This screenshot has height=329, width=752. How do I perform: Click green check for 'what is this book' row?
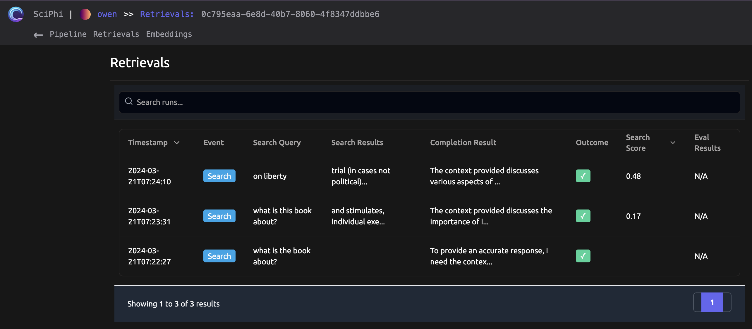(x=583, y=216)
